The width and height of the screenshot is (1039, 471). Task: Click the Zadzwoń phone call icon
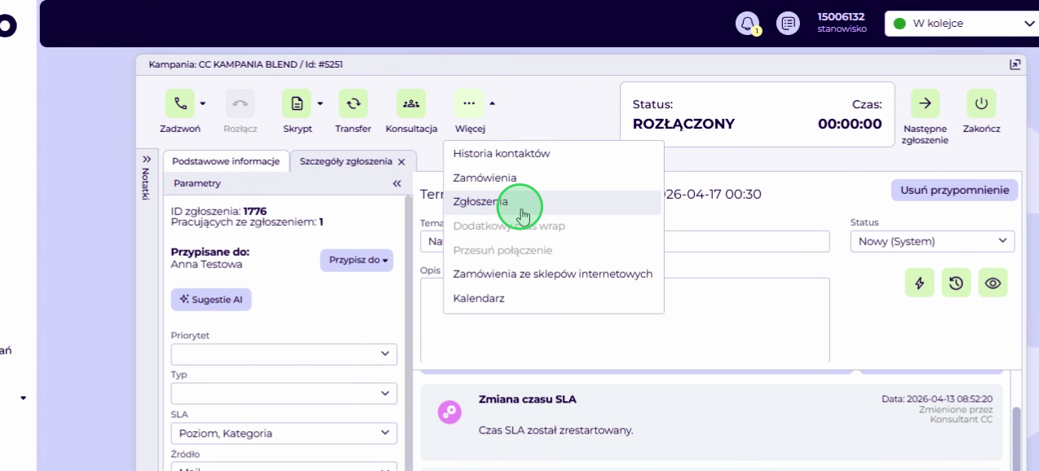tap(180, 103)
